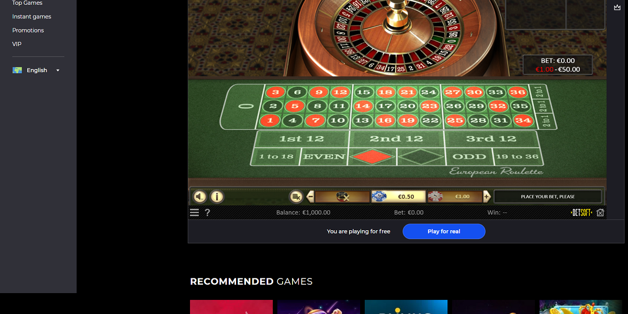This screenshot has height=314, width=628.
Task: Open the help question mark icon
Action: click(x=207, y=212)
